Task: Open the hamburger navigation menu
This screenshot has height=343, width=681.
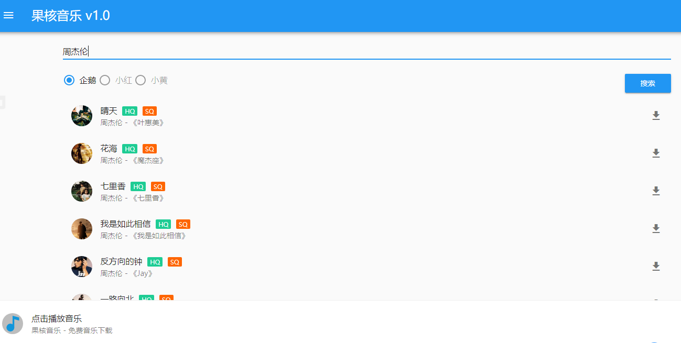Action: [8, 16]
